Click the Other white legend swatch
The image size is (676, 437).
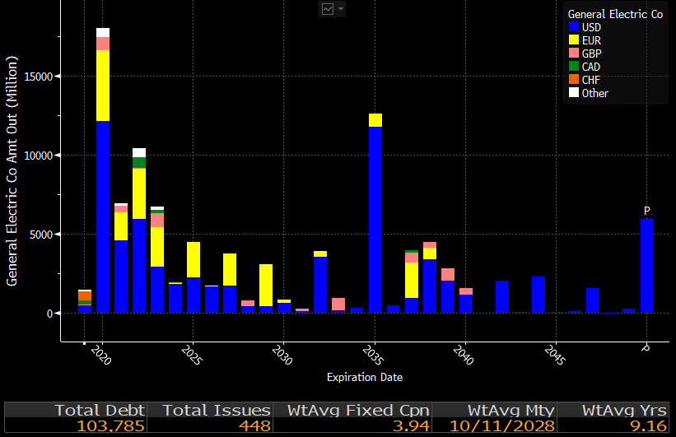[x=573, y=93]
